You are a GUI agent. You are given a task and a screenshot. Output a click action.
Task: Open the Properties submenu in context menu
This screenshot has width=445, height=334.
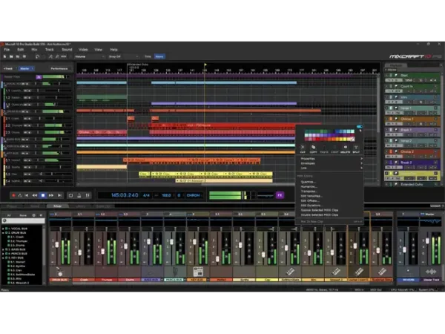pos(329,159)
